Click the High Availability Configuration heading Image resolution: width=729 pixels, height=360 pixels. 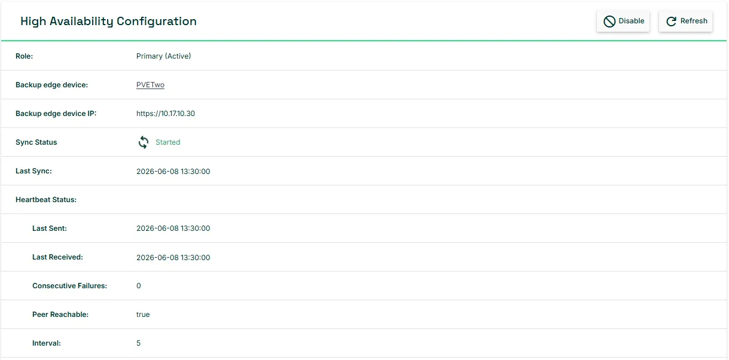point(108,21)
